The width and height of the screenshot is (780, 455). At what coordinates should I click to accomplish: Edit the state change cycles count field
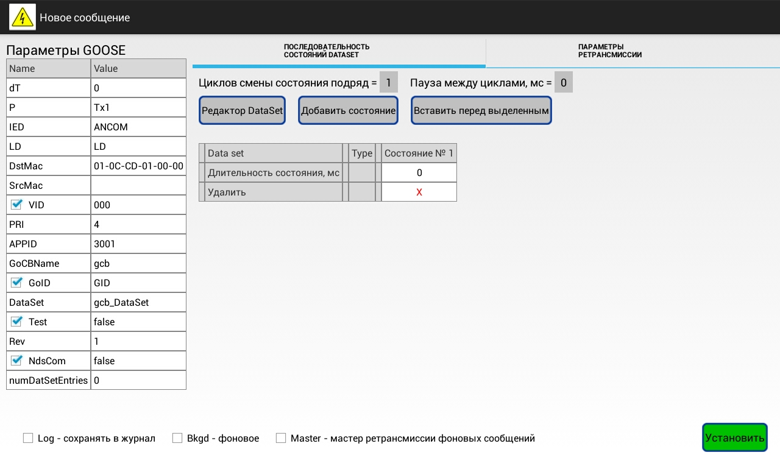(388, 82)
